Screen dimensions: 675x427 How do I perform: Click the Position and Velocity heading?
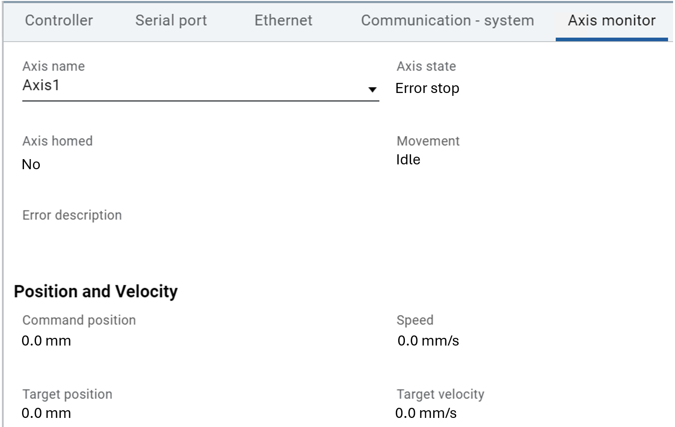click(x=96, y=291)
